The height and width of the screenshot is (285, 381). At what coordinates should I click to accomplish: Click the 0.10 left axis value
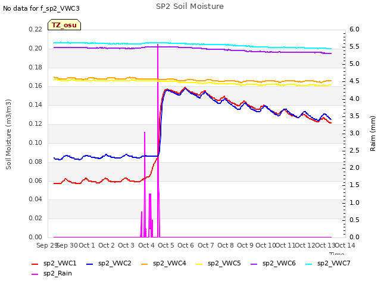[x=35, y=142]
